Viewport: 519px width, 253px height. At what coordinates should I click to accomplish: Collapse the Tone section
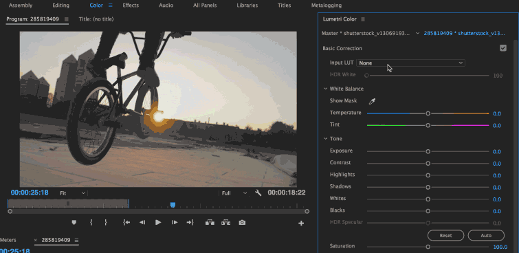click(x=325, y=138)
